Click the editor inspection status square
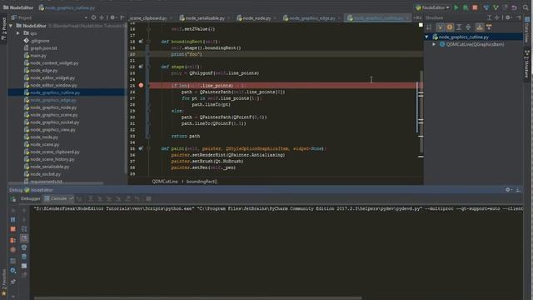Viewport: 533px width, 300px height. pyautogui.click(x=421, y=25)
